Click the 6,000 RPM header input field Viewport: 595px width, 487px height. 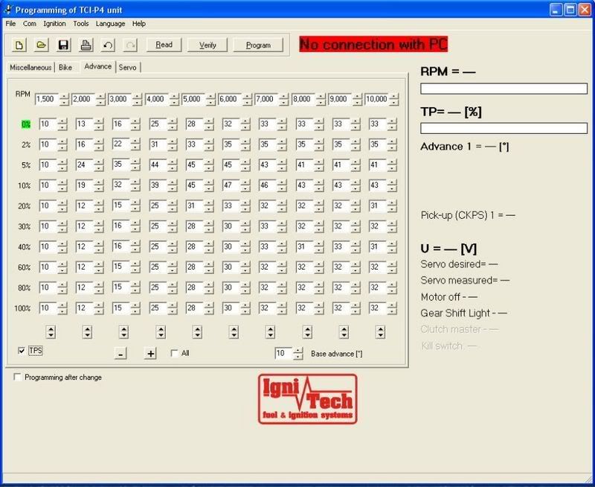tap(230, 99)
